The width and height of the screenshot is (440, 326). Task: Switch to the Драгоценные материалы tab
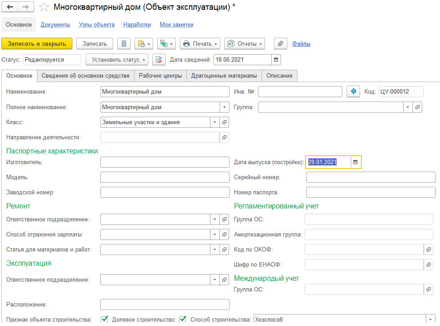224,76
